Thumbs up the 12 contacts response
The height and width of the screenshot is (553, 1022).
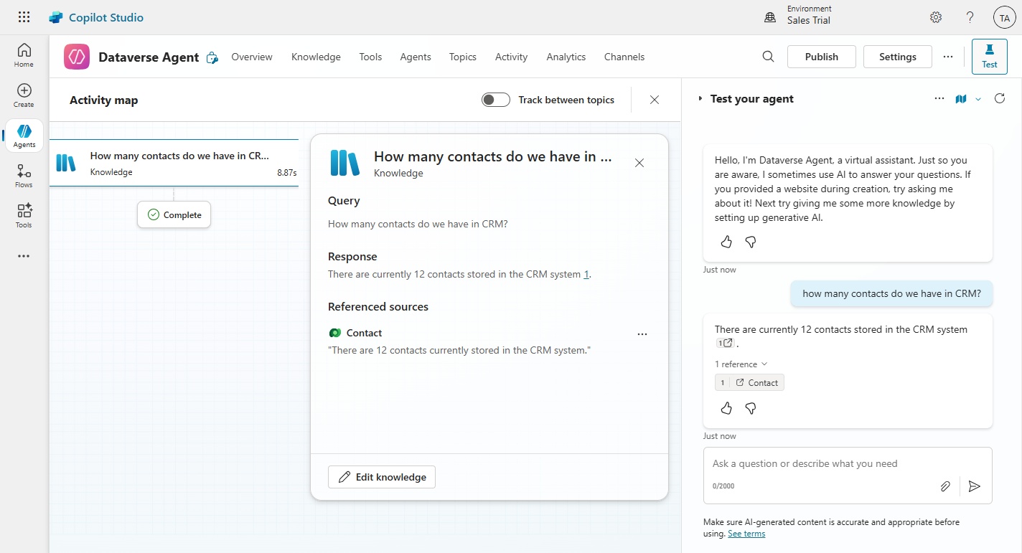[726, 408]
